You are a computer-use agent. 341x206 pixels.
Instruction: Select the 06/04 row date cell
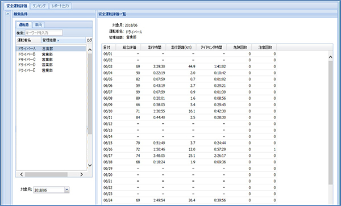coord(108,73)
